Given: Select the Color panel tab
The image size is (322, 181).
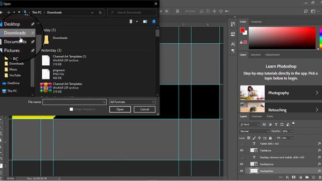Looking at the screenshot, I should tap(243, 22).
